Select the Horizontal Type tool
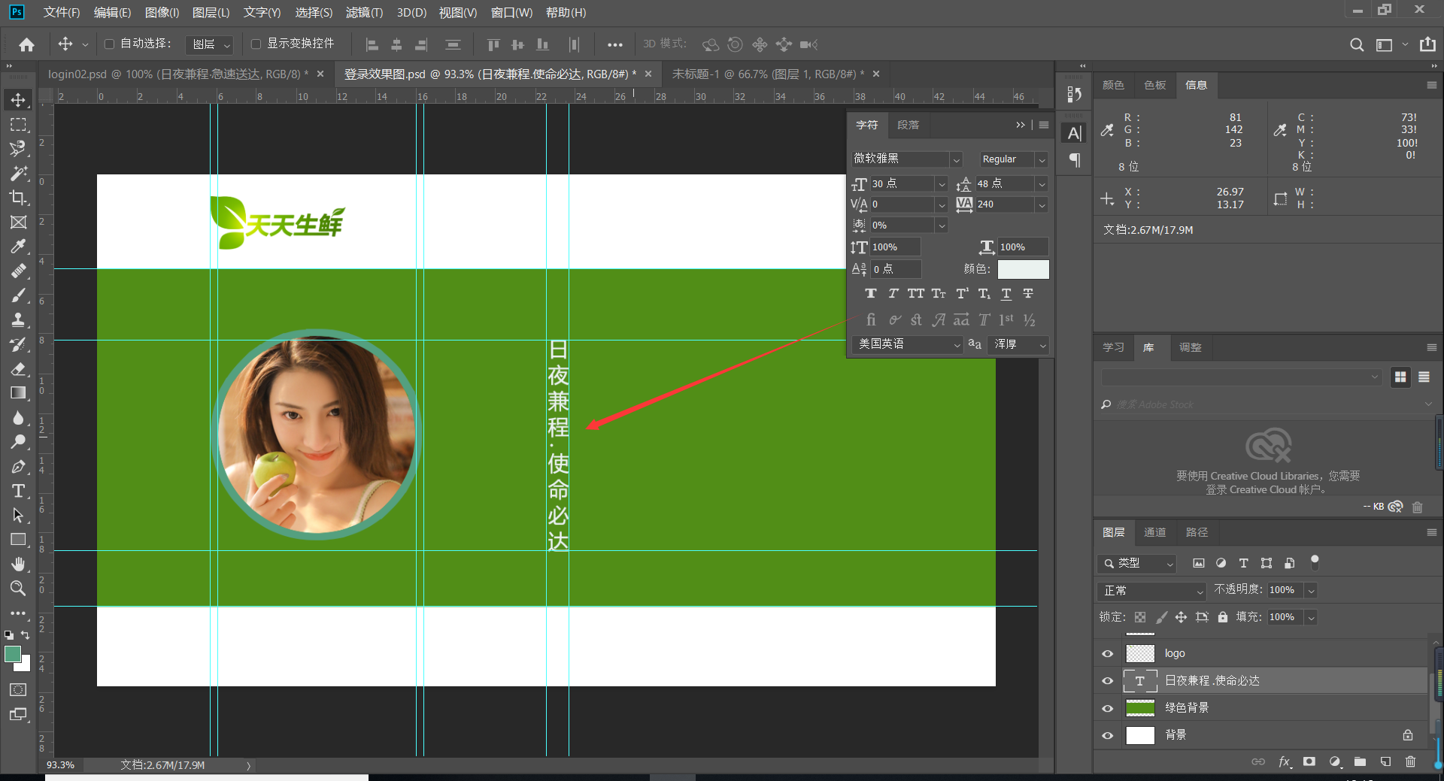 point(18,491)
